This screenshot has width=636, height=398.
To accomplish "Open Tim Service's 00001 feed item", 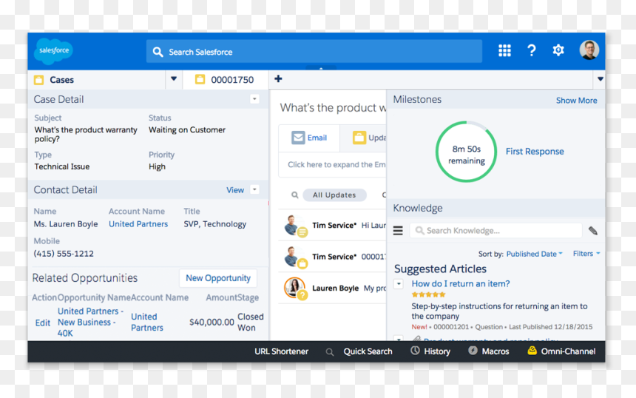I will point(333,257).
